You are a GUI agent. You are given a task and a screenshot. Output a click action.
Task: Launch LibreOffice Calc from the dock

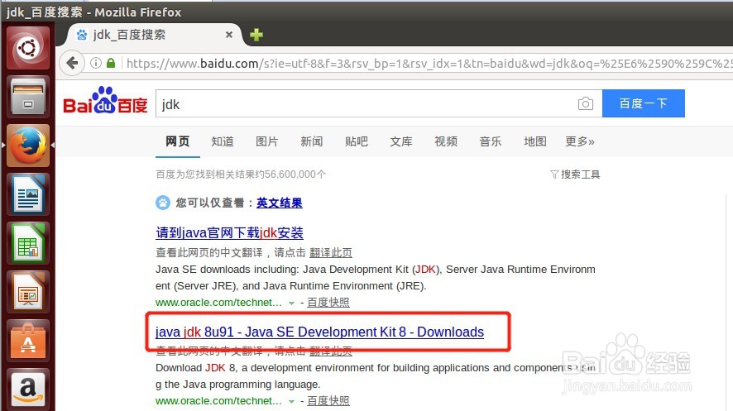tap(28, 244)
